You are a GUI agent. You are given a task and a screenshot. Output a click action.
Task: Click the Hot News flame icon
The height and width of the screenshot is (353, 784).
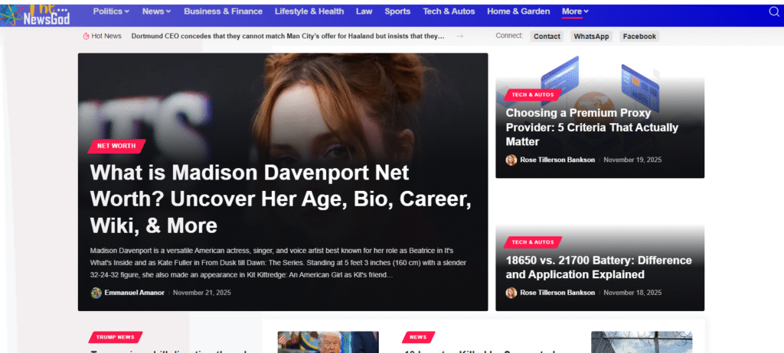[x=86, y=36]
